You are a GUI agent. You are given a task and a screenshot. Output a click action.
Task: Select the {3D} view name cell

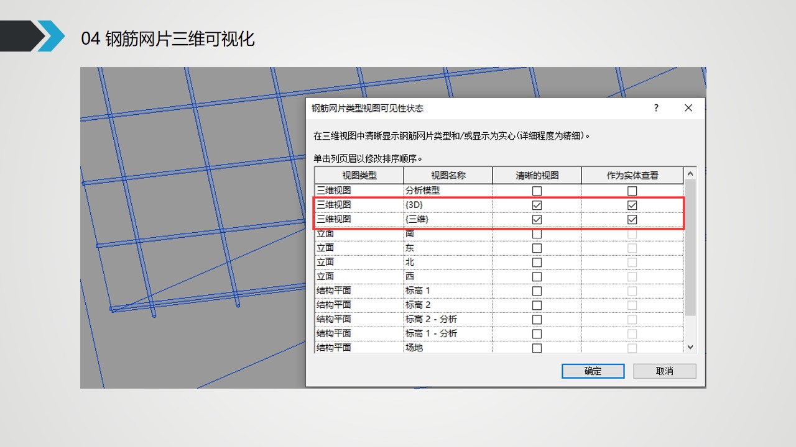pos(448,205)
